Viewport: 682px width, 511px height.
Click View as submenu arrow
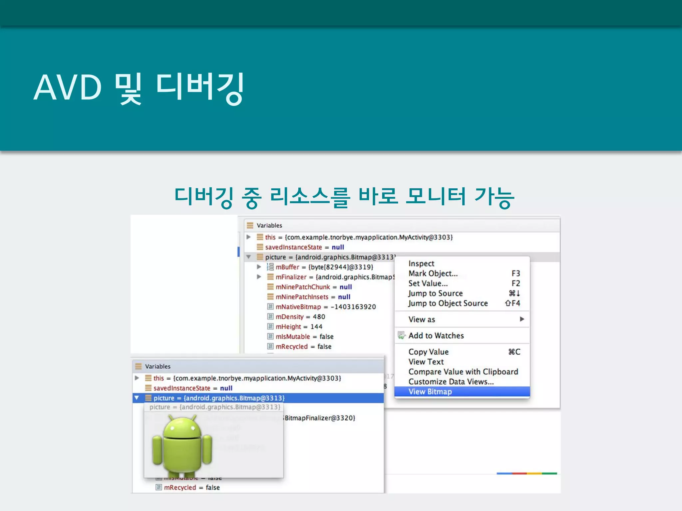pyautogui.click(x=522, y=319)
